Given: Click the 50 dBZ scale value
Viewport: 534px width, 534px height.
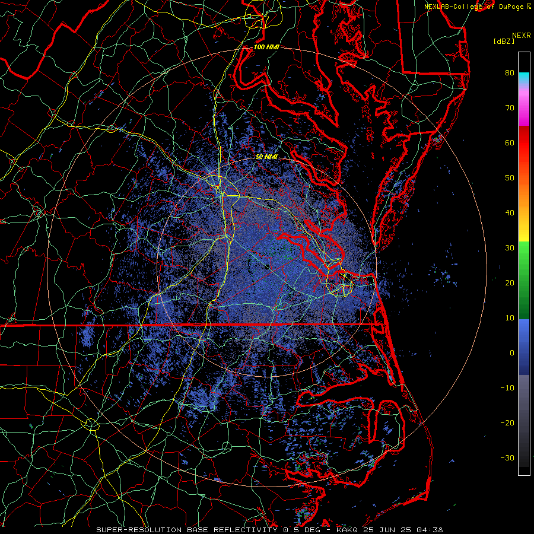Looking at the screenshot, I should [x=510, y=178].
